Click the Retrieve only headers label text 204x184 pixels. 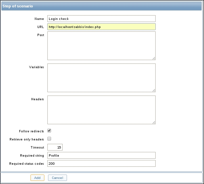coord(27,139)
